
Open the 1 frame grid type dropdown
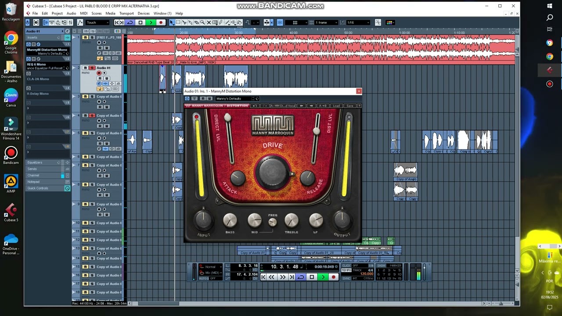(x=326, y=22)
